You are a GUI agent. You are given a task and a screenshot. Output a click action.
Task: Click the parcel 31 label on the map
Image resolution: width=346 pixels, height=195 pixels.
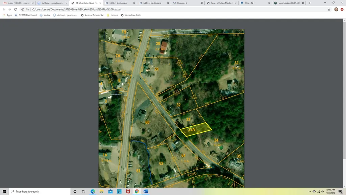pos(236,63)
